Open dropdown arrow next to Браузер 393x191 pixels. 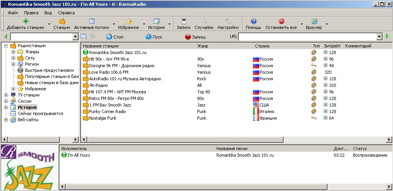pos(327,24)
